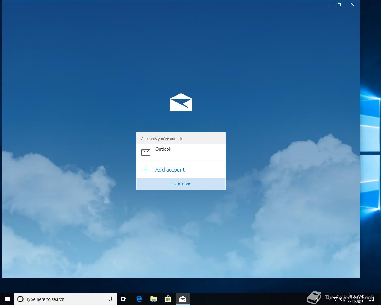Click the Outlook envelope icon
This screenshot has height=305, width=381.
(146, 152)
